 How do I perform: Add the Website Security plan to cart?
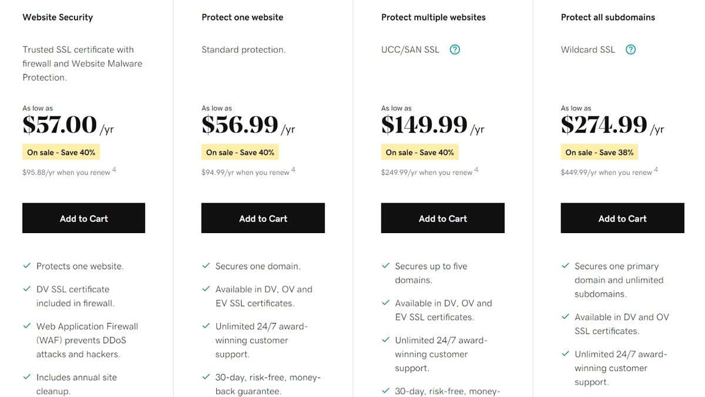pos(83,218)
